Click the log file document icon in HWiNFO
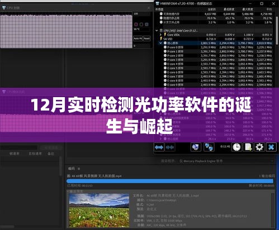This screenshot has height=230, width=279. 248,147
